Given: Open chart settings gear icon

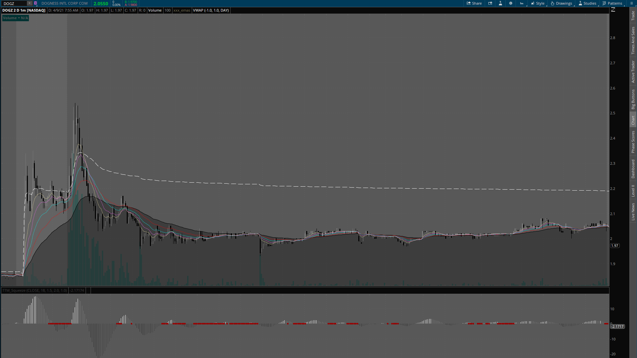Looking at the screenshot, I should (511, 3).
